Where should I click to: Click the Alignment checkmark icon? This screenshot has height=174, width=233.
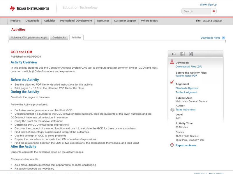(172, 82)
